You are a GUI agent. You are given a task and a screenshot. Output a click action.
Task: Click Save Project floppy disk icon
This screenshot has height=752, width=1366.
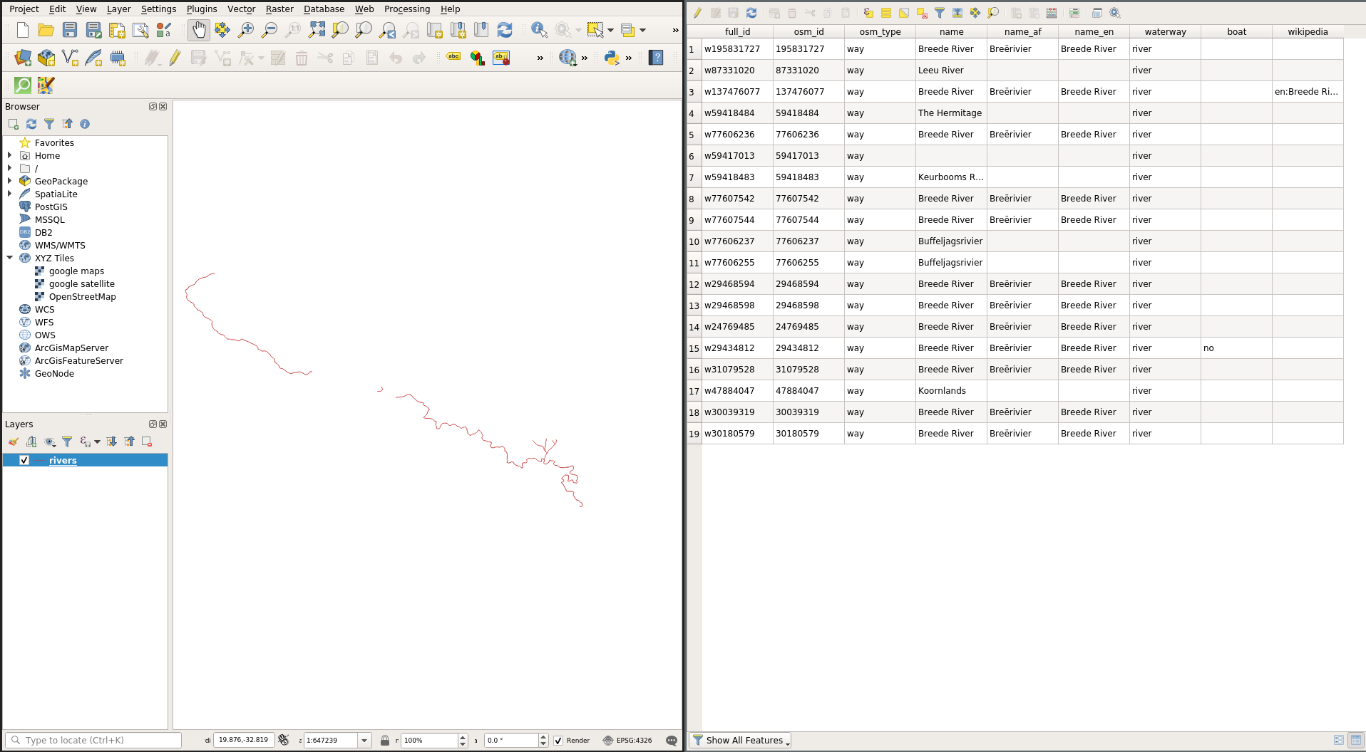click(x=70, y=30)
